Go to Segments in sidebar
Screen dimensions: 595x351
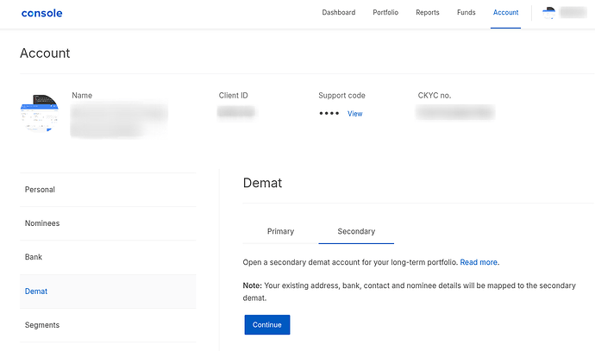(42, 325)
